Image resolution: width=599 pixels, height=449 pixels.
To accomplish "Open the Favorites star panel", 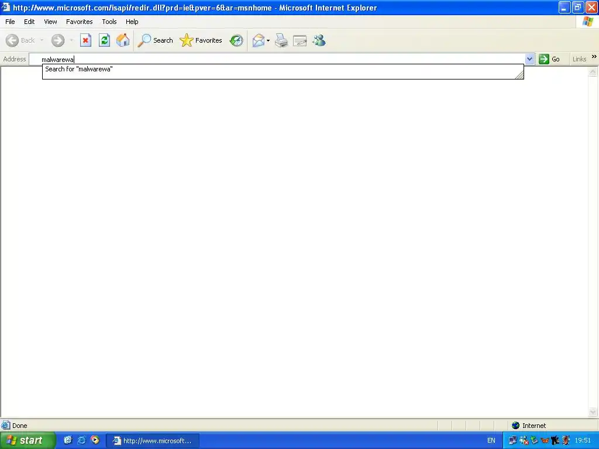I will (201, 40).
